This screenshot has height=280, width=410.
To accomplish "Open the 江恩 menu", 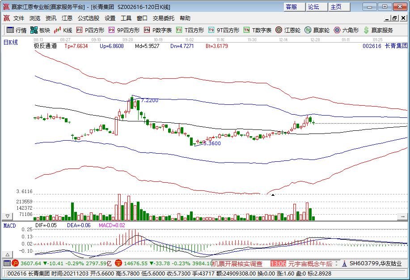I will [x=67, y=18].
